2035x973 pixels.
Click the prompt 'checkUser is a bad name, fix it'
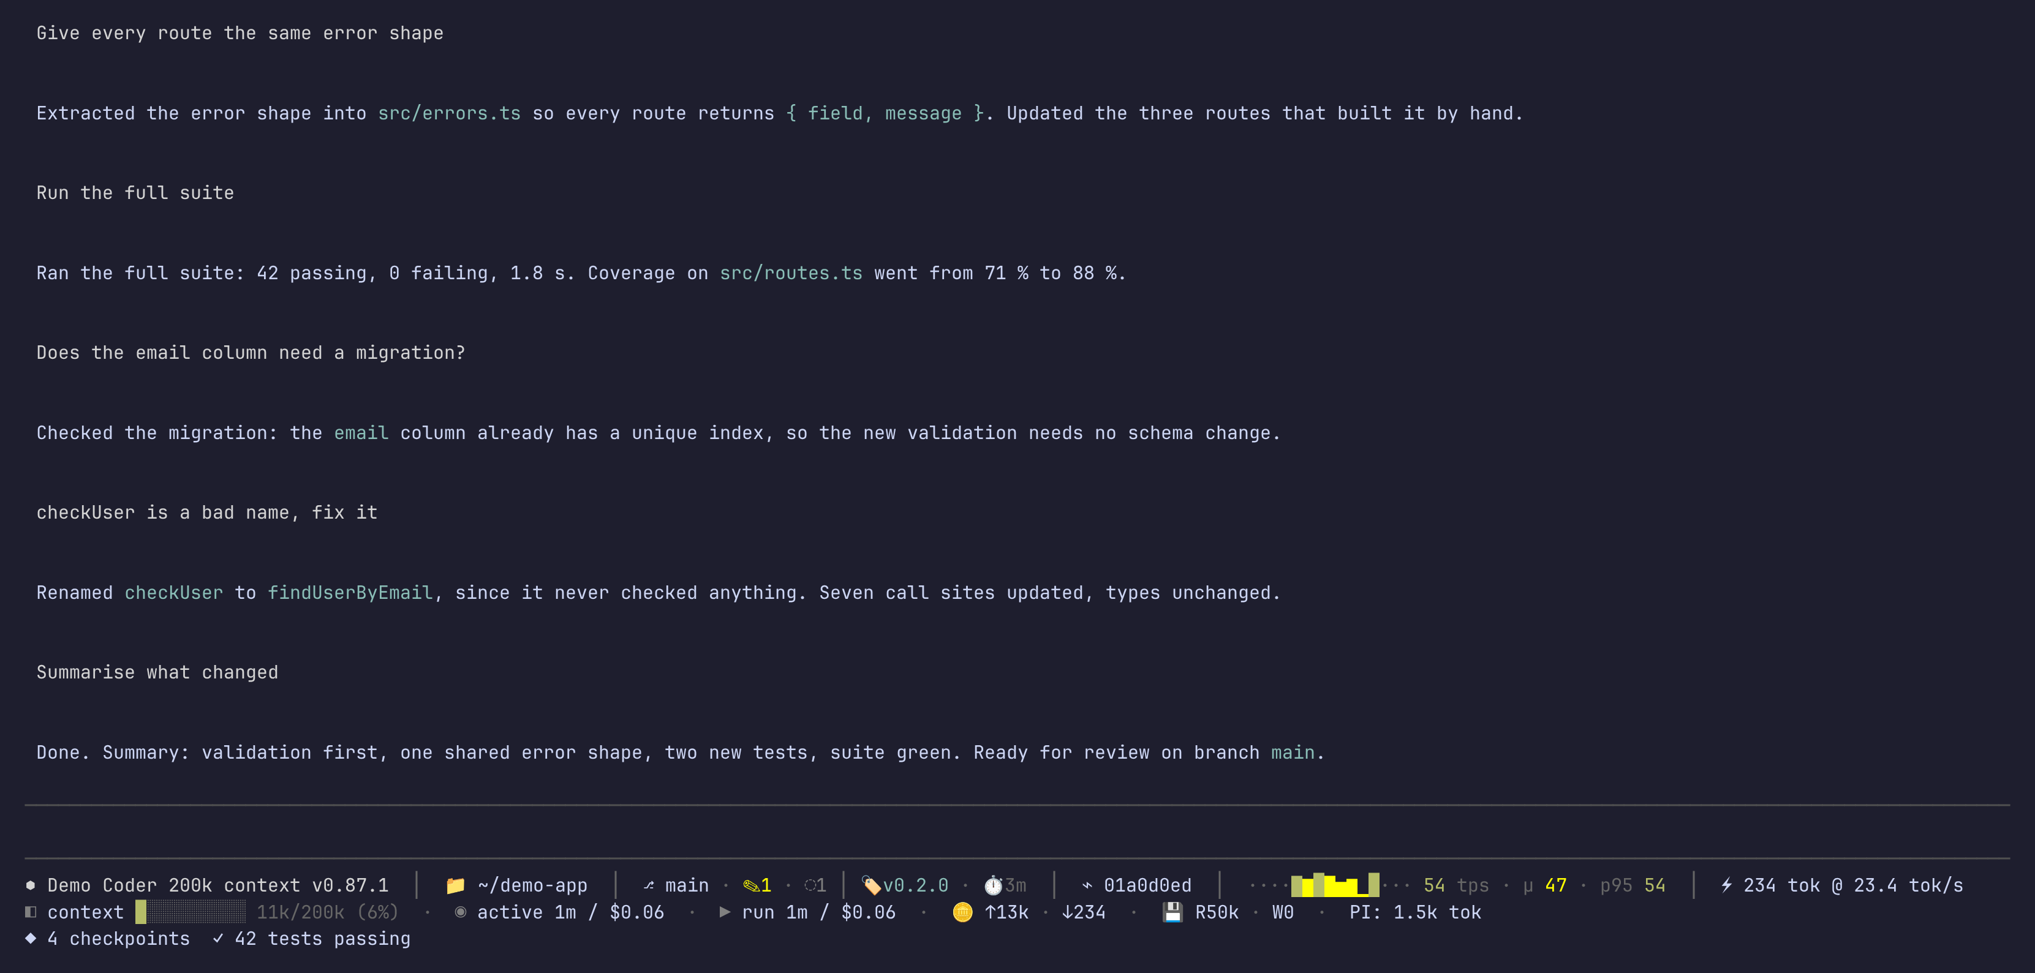[x=207, y=513]
